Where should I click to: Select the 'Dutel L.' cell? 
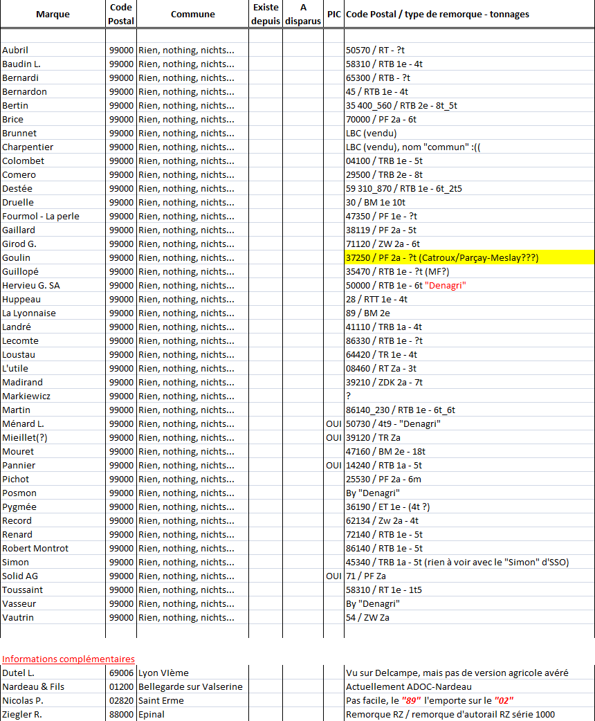53,673
